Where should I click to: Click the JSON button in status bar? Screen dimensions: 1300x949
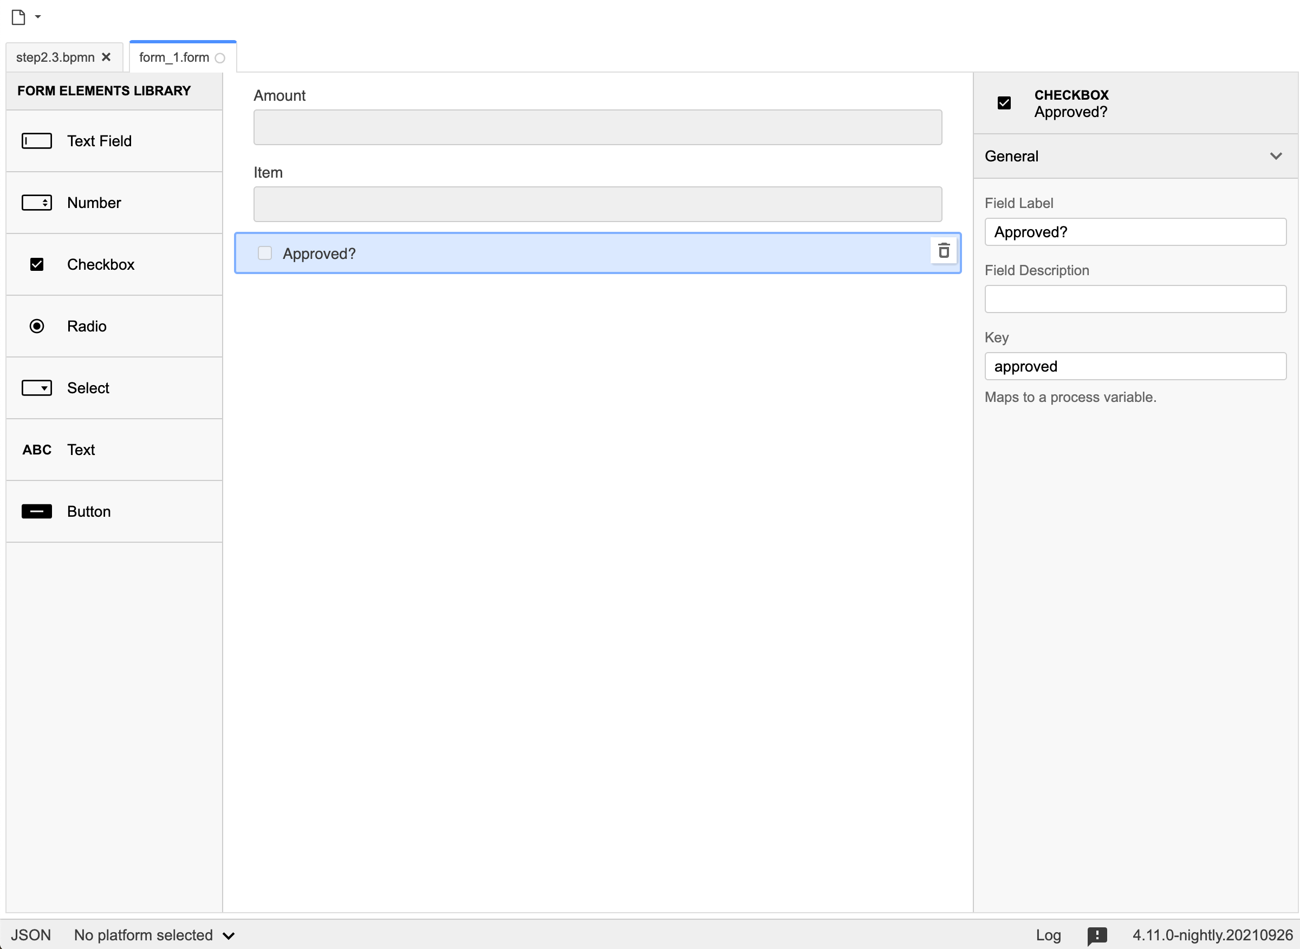point(31,935)
